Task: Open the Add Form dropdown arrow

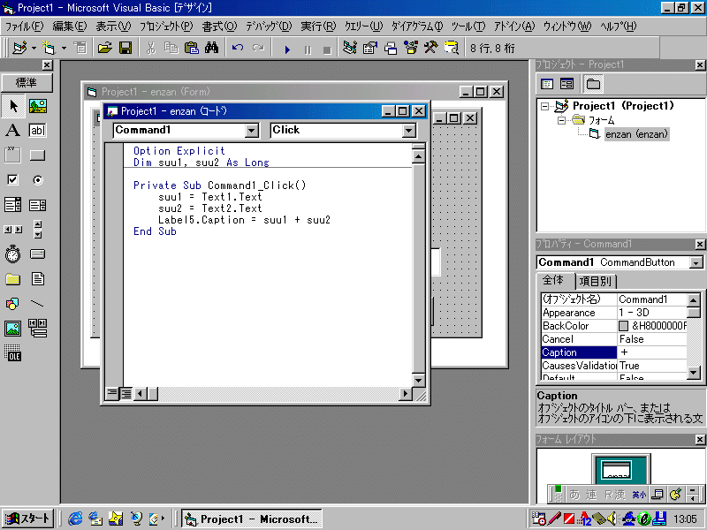Action: pyautogui.click(x=64, y=48)
